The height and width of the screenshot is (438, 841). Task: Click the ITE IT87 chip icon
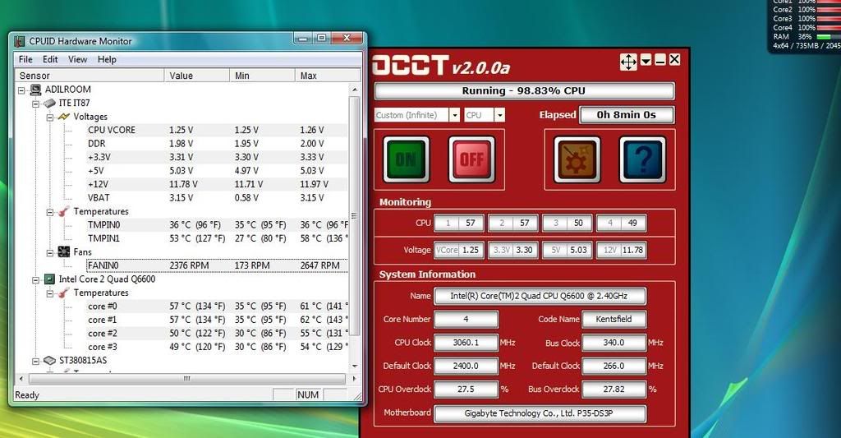coord(49,103)
